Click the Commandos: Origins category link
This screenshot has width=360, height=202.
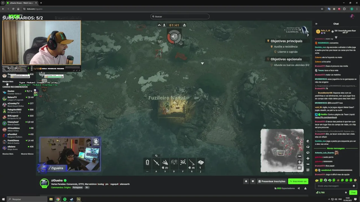click(x=61, y=187)
